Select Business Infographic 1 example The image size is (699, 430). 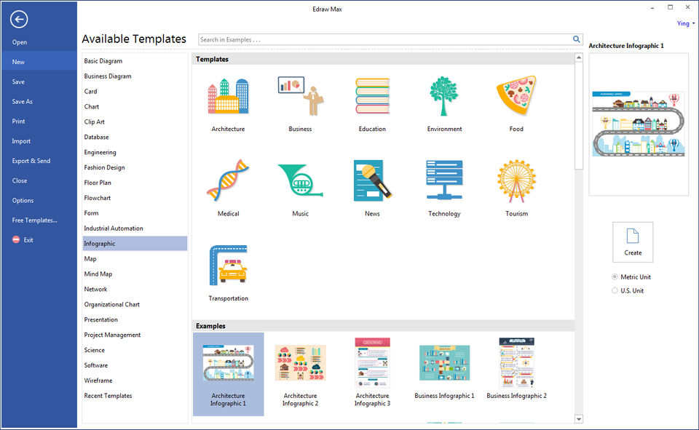coord(444,372)
